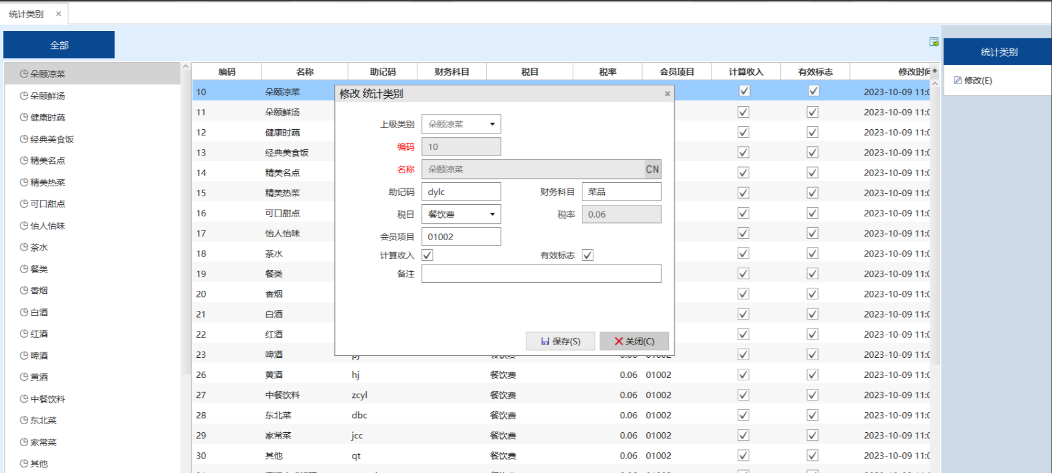Close the 统计类别 tab using its X

(x=58, y=14)
